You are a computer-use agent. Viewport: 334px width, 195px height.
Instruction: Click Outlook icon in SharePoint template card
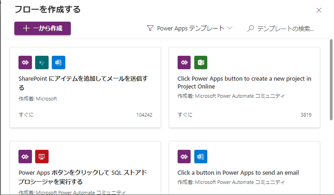58,62
